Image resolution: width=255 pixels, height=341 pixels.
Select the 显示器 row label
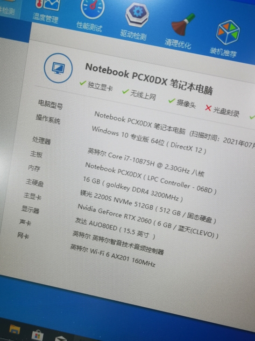pos(30,209)
